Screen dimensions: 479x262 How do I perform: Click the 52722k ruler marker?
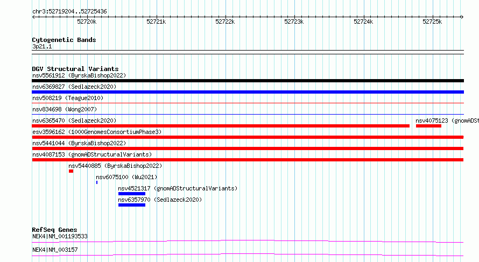pyautogui.click(x=225, y=22)
